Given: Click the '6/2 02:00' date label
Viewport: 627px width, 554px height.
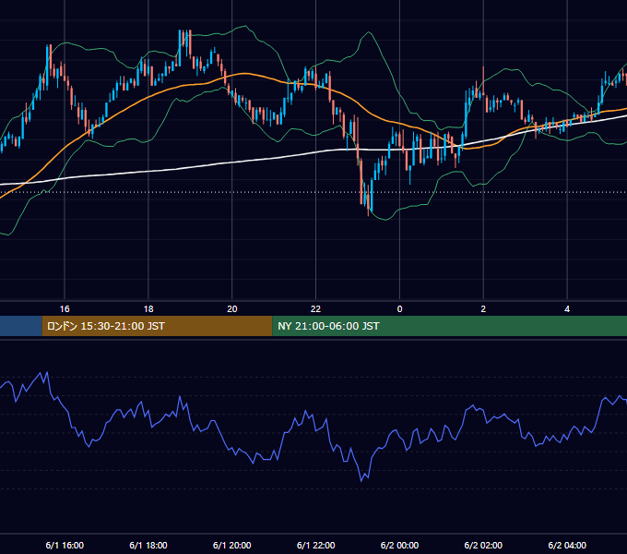Looking at the screenshot, I should (483, 545).
